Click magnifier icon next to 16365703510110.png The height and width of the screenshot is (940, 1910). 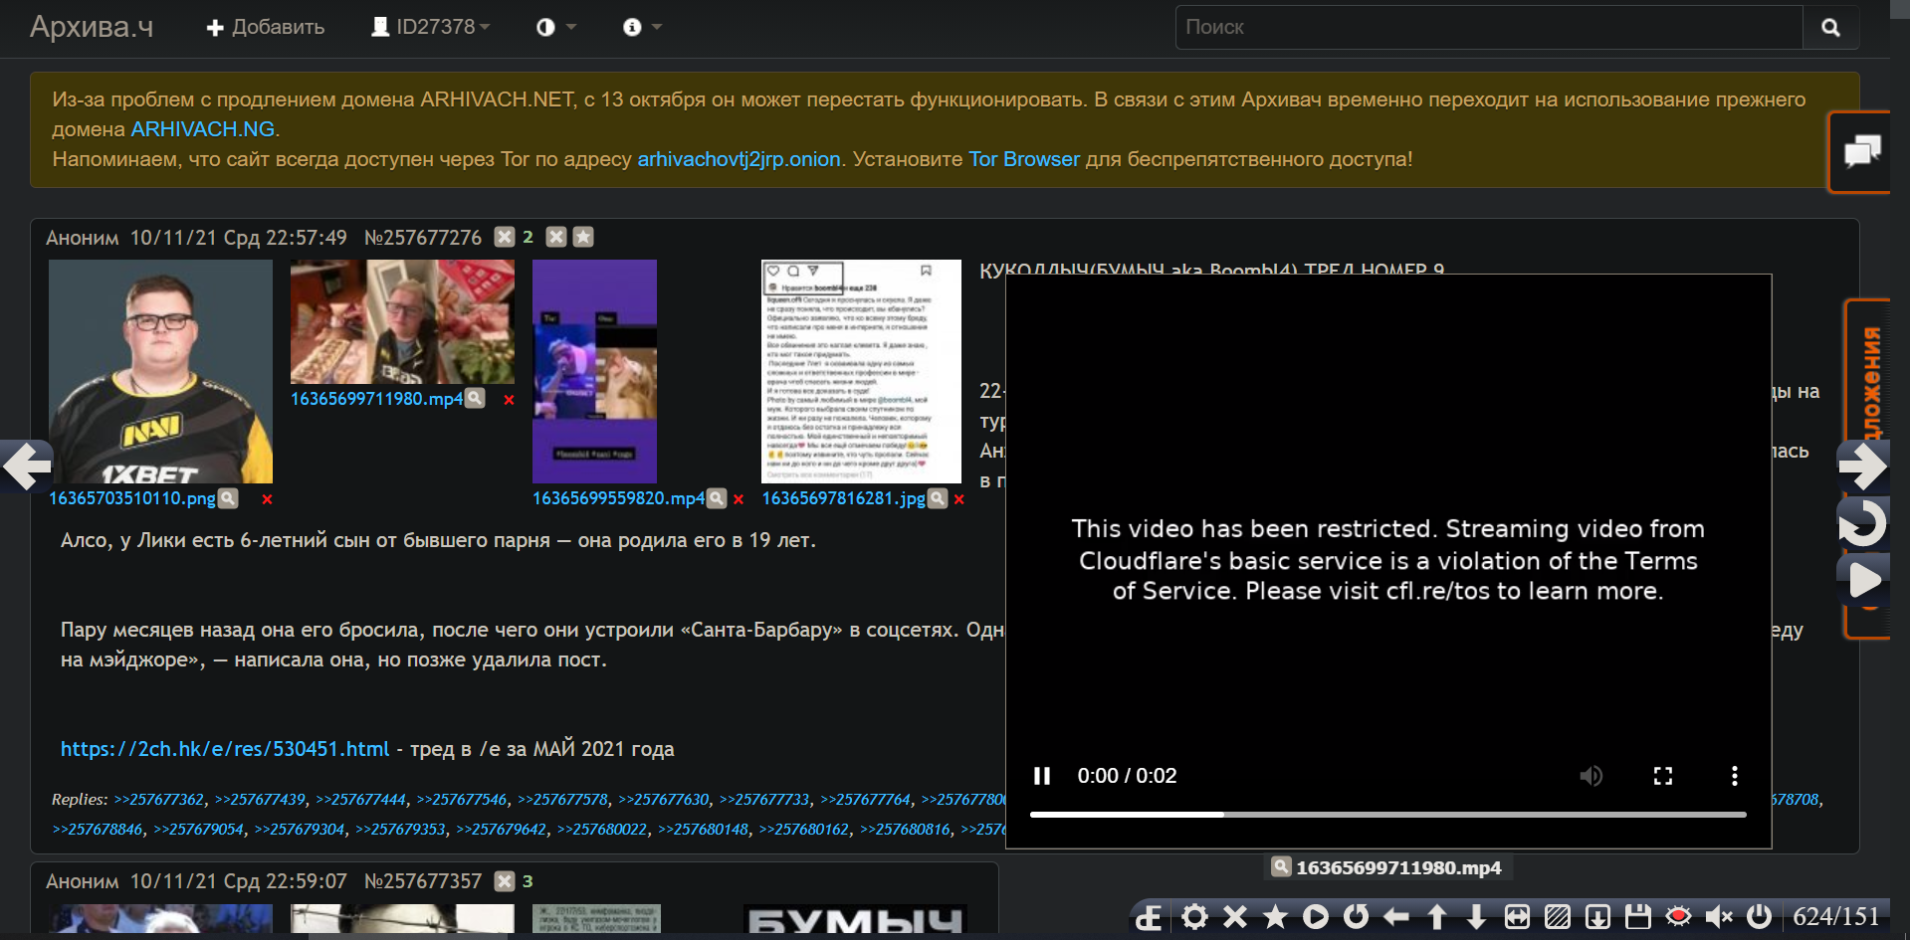point(228,498)
